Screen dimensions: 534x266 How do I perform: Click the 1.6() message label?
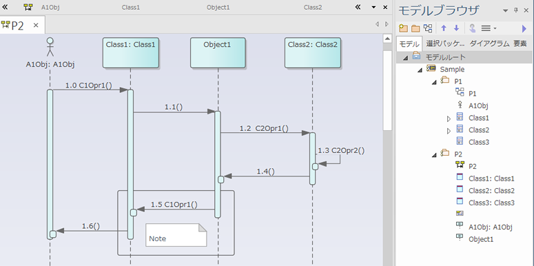pyautogui.click(x=90, y=226)
